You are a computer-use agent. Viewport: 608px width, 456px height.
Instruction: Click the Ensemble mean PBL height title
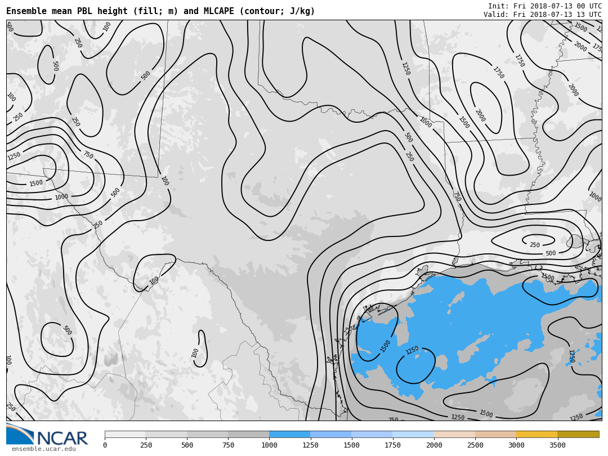[160, 11]
